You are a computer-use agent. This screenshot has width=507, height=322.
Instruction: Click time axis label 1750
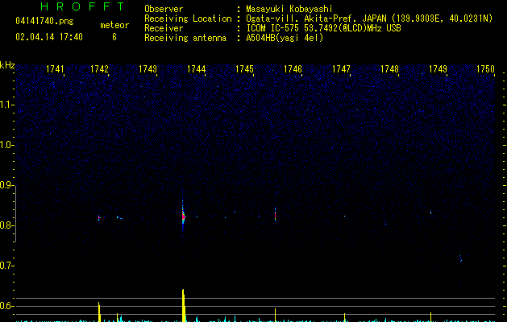click(x=486, y=69)
